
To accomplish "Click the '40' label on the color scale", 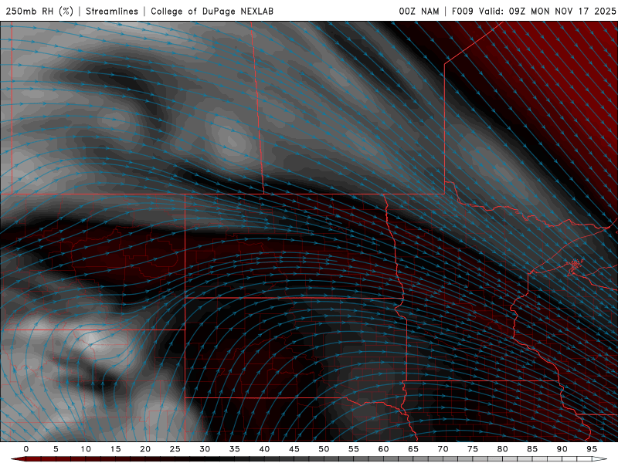I will pos(264,449).
